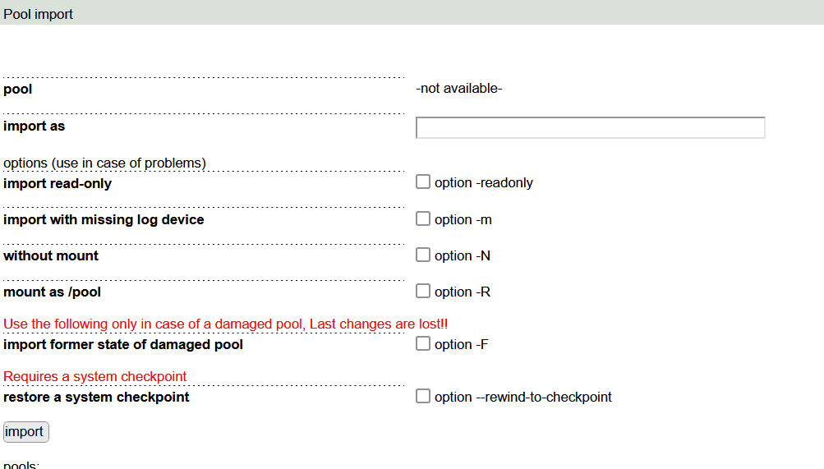Viewport: 824px width, 469px height.
Task: Click the 'Pool import' header title
Action: [x=39, y=14]
